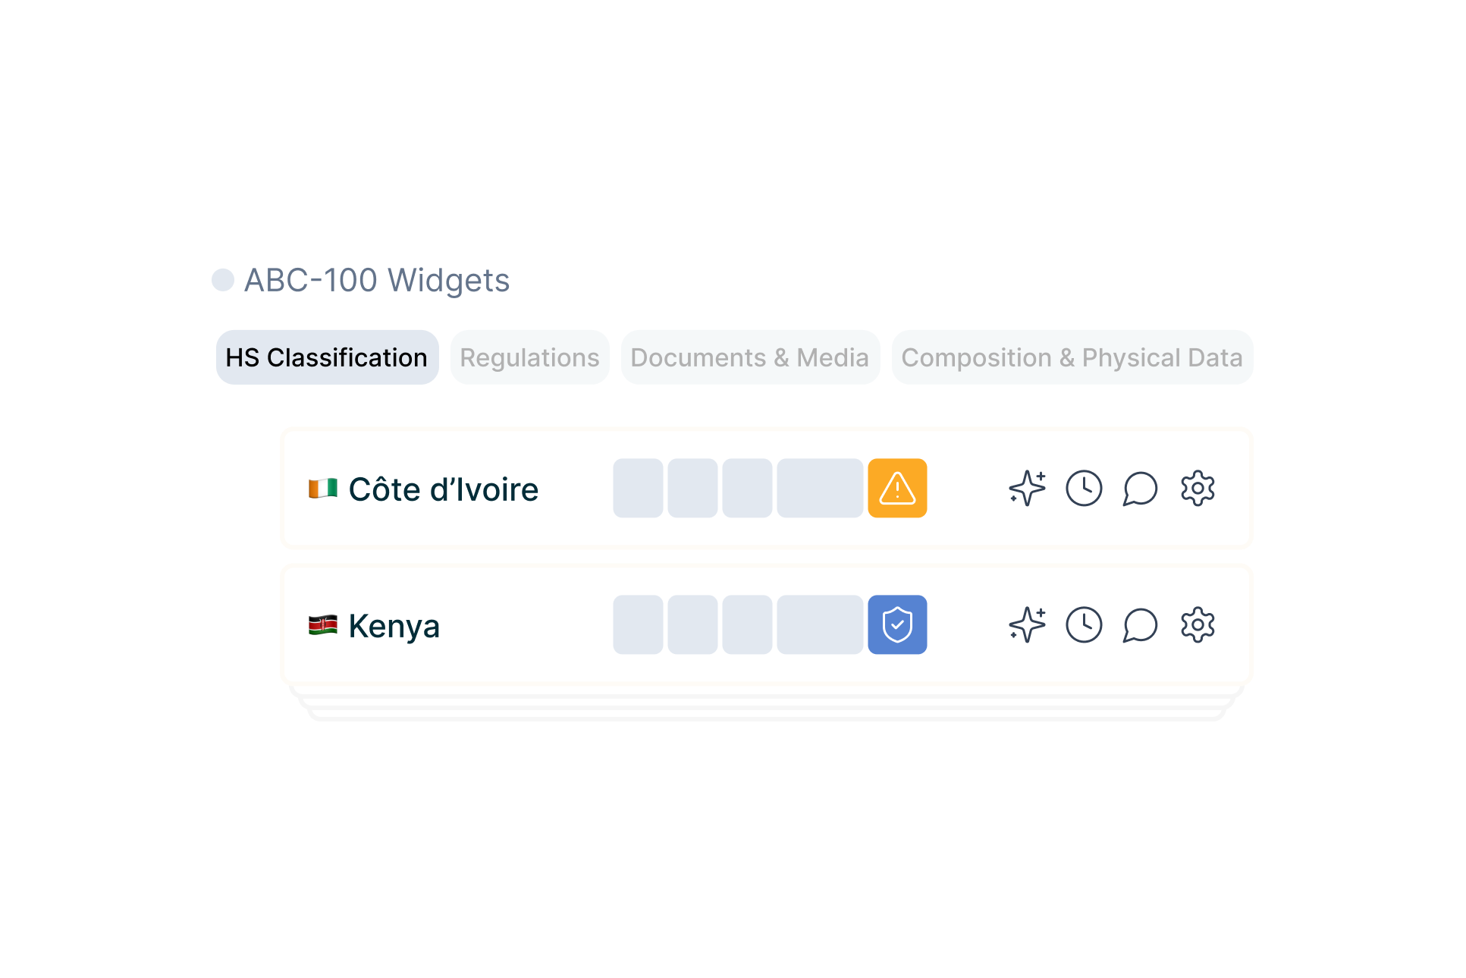Start a discussion on the Kenya row

[1140, 625]
